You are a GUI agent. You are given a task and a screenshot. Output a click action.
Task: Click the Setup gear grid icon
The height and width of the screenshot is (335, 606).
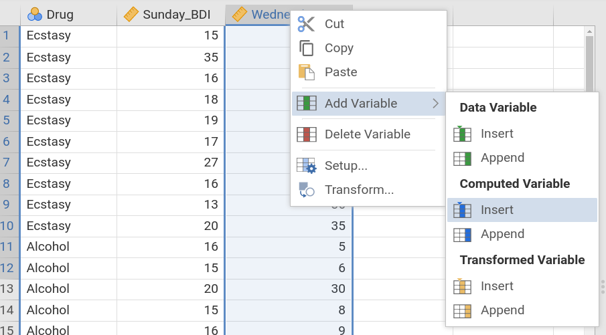307,166
